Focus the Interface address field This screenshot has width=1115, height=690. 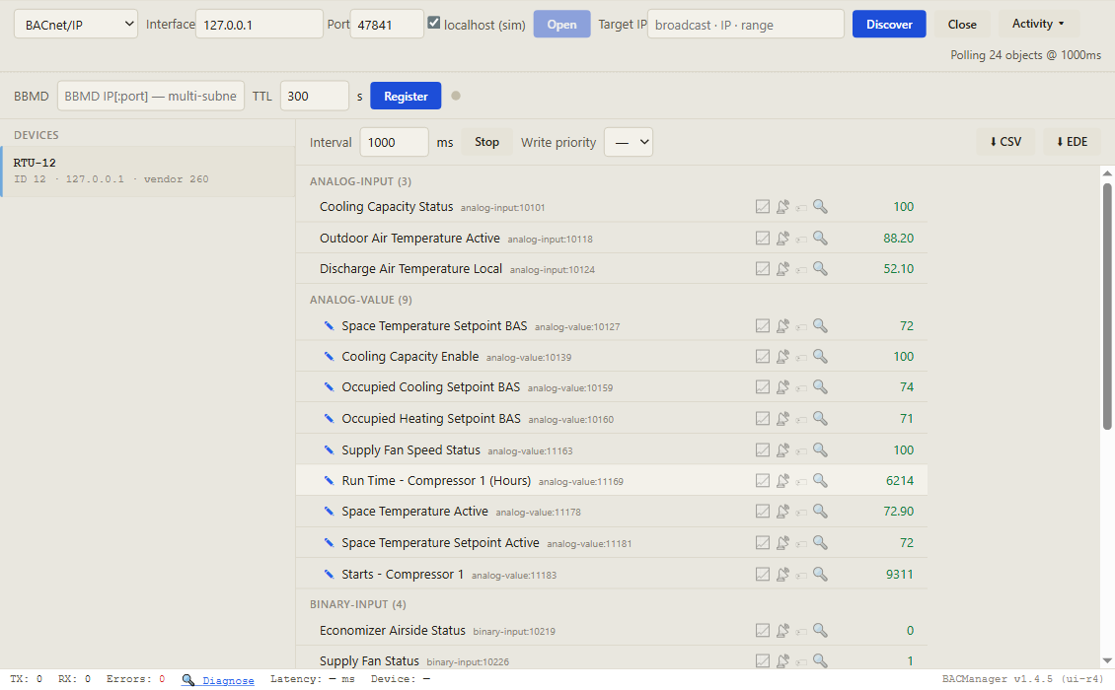(x=259, y=25)
